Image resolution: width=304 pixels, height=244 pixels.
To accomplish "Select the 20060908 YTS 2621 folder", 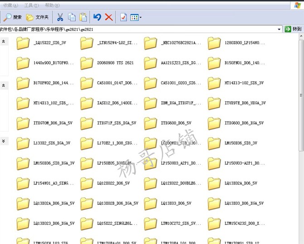I will coord(107,63).
